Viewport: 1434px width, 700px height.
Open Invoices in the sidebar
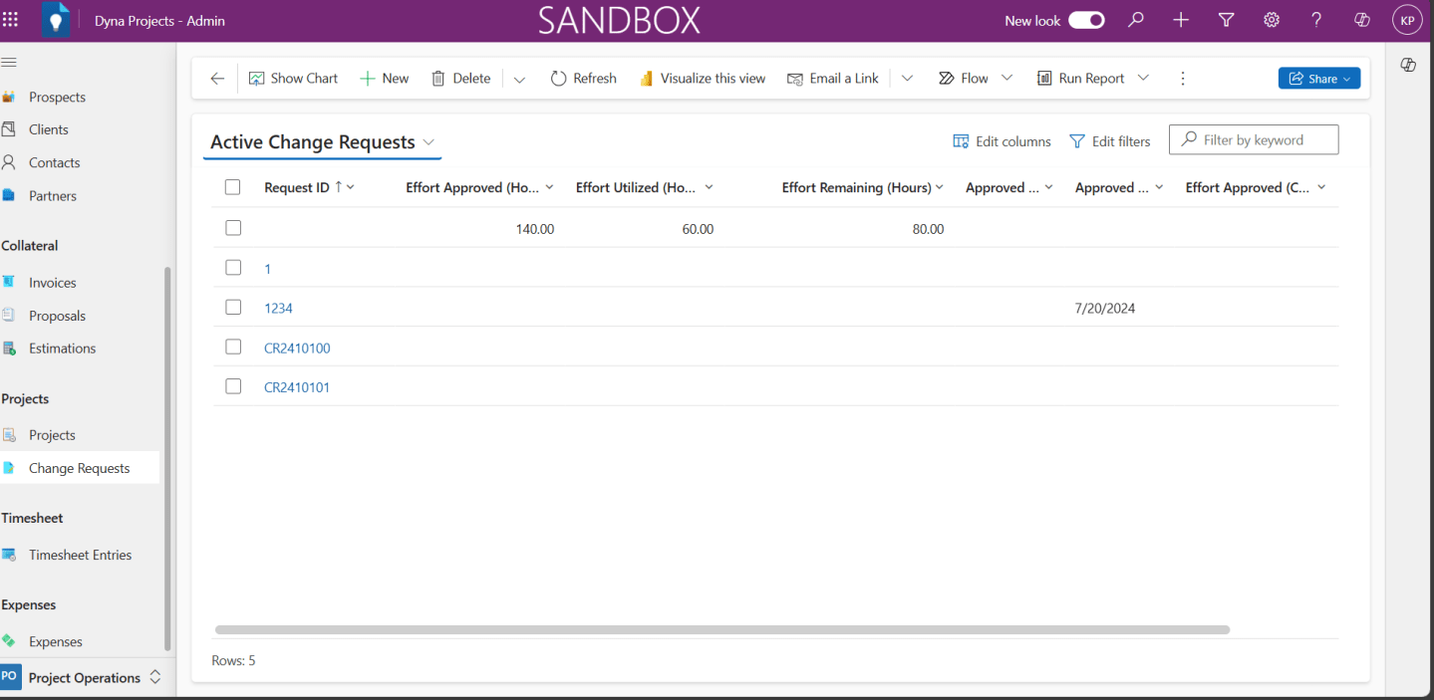52,283
